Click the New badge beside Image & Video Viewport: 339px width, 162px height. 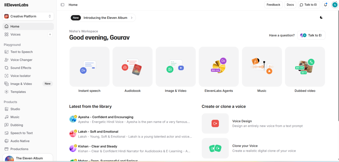tap(48, 84)
